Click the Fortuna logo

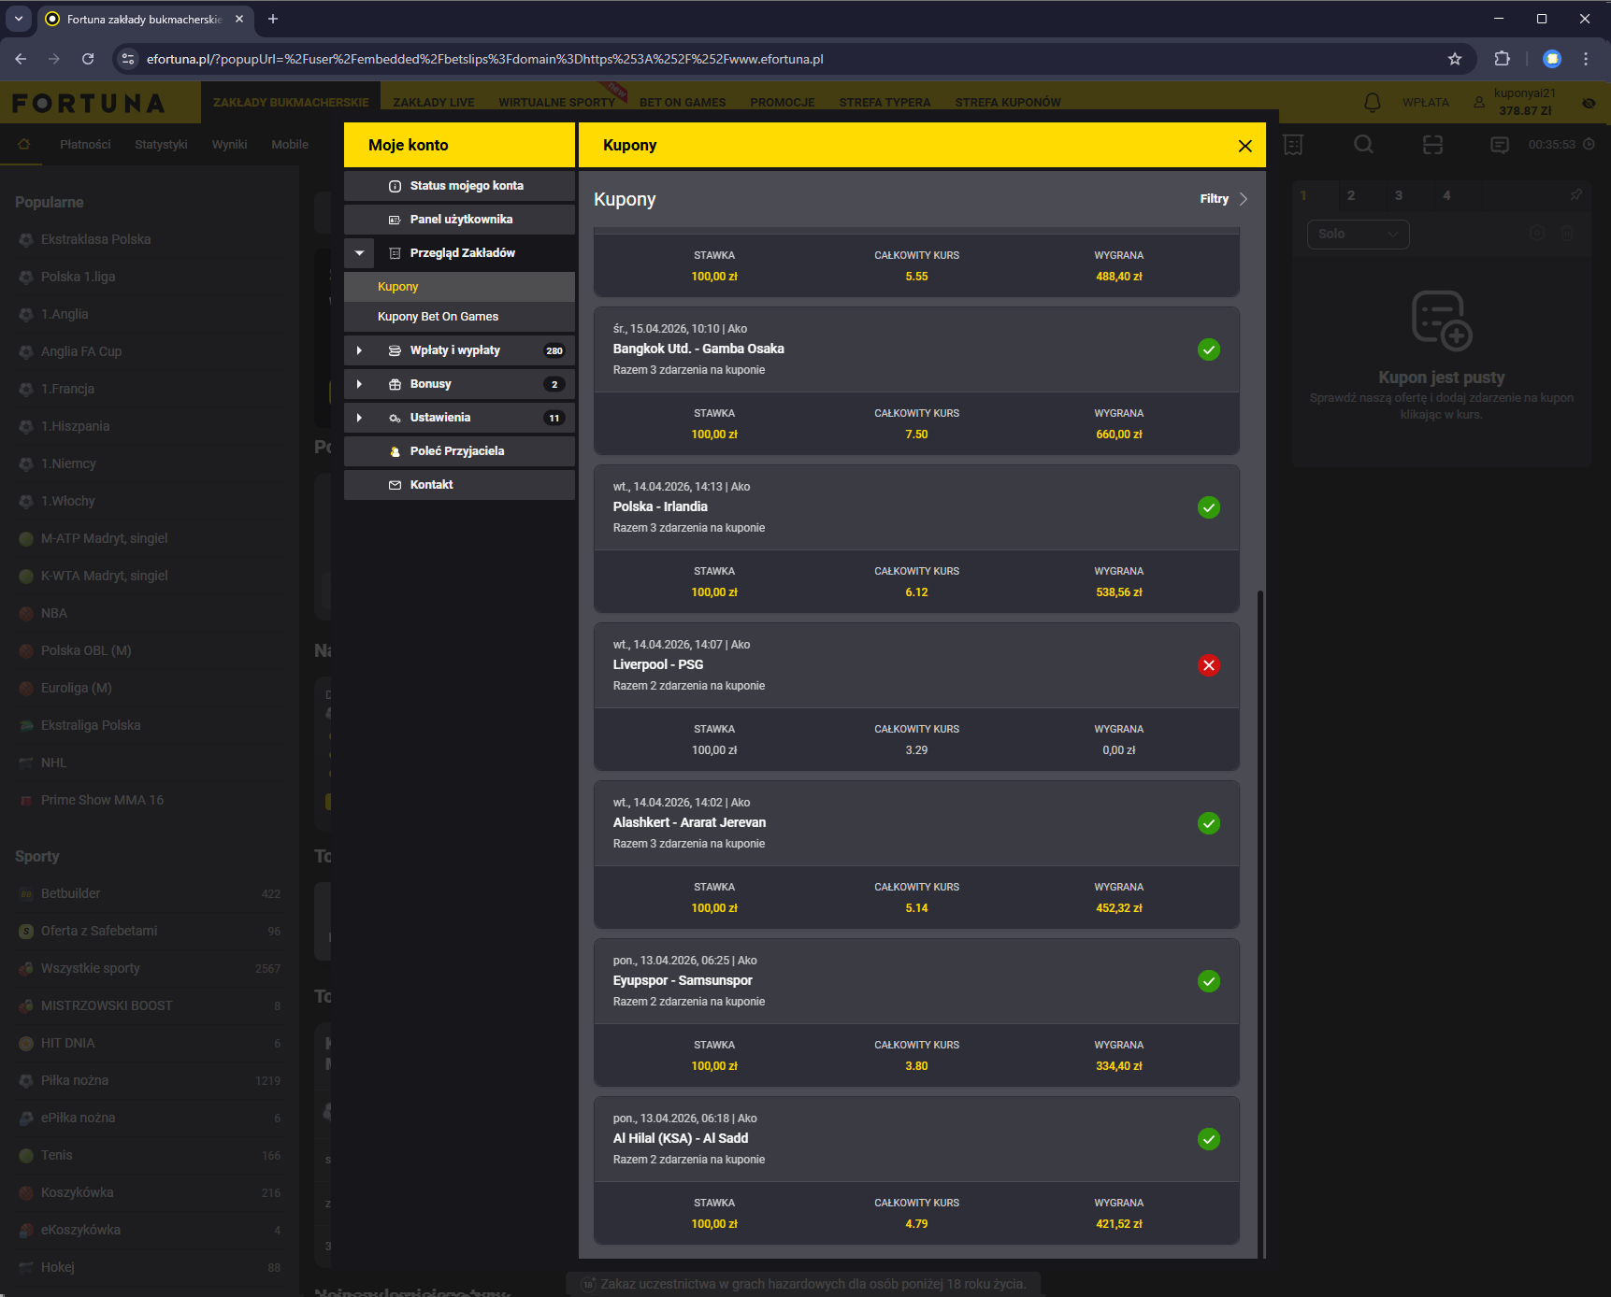[89, 103]
